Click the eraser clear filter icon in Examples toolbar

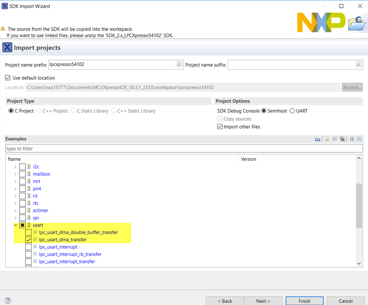tap(327, 139)
